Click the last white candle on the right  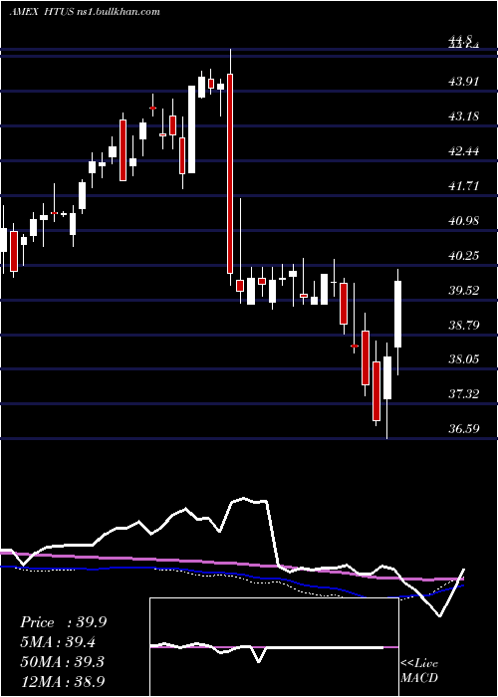(398, 314)
